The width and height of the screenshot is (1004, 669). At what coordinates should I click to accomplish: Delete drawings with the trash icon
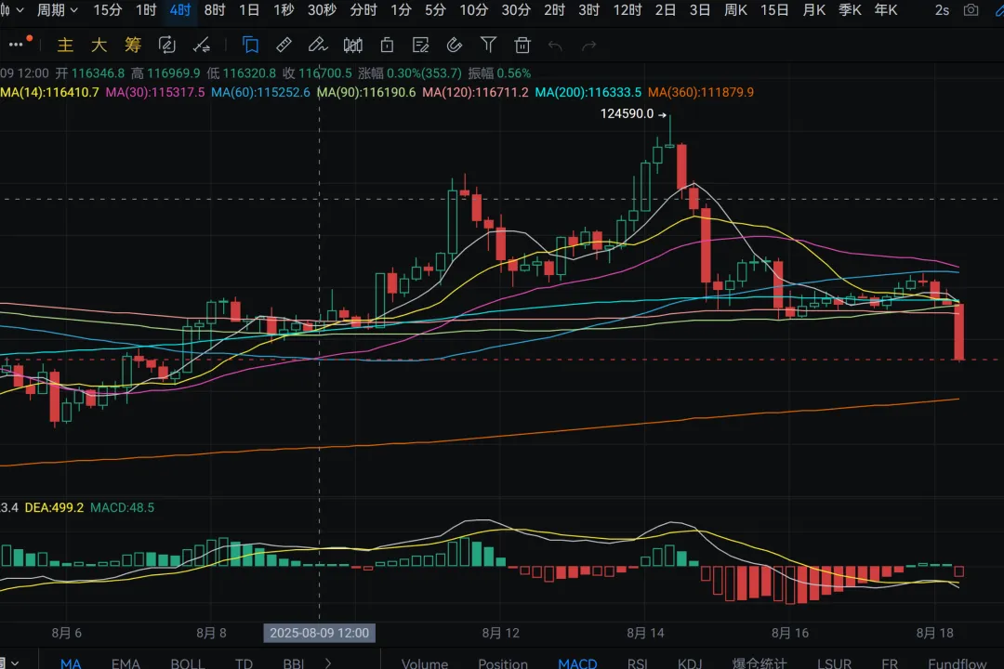(522, 45)
